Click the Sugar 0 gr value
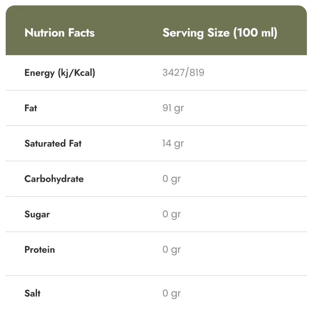 point(171,214)
